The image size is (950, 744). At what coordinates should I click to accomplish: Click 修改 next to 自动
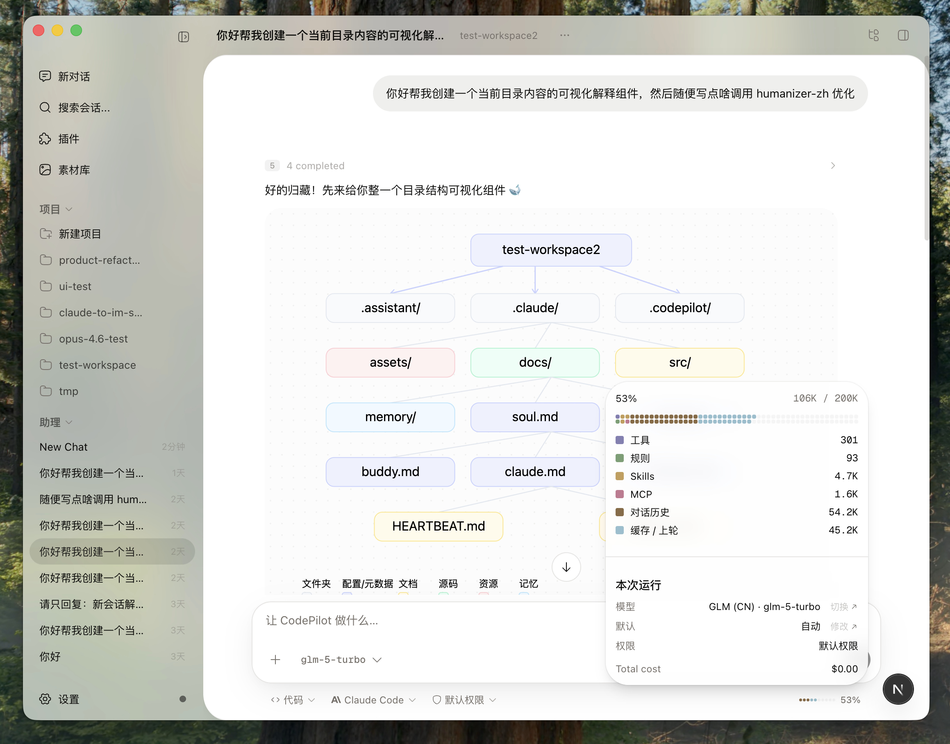point(843,626)
